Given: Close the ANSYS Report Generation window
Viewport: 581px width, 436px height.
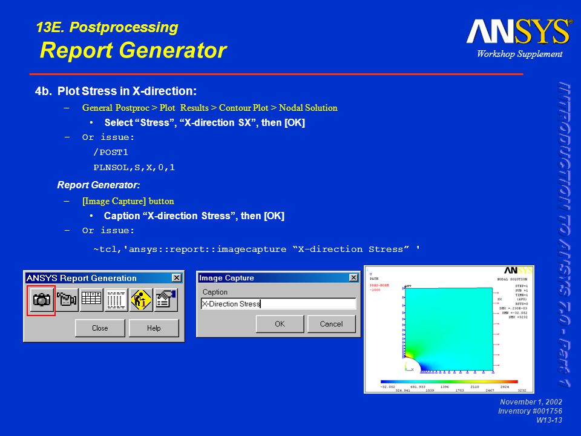Looking at the screenshot, I should [x=177, y=278].
